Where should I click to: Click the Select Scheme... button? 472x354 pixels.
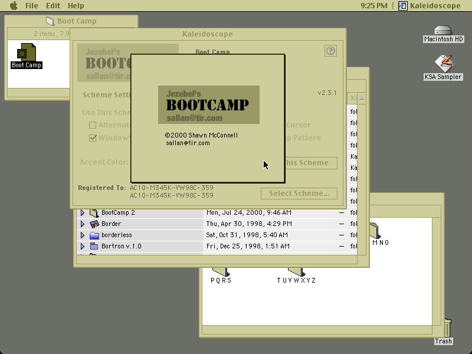(x=299, y=194)
